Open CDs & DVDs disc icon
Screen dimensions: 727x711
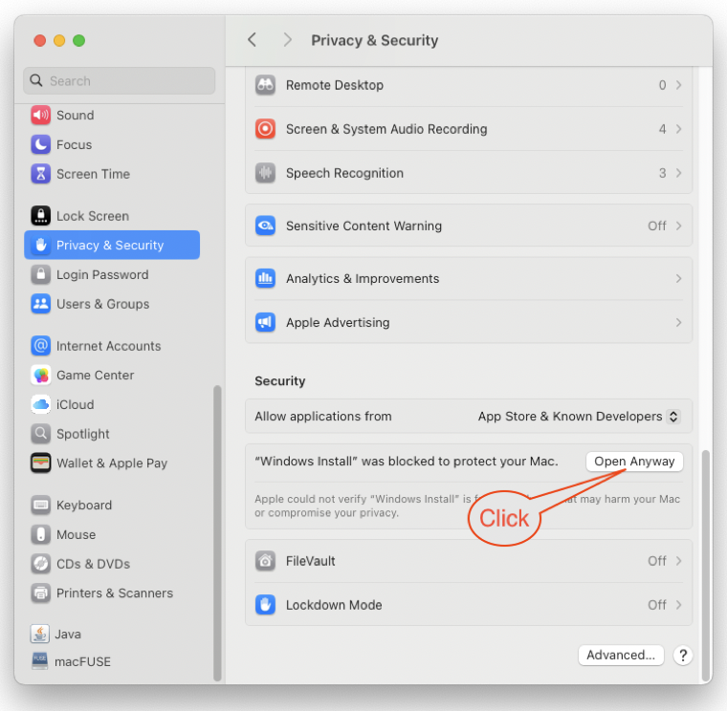[41, 564]
